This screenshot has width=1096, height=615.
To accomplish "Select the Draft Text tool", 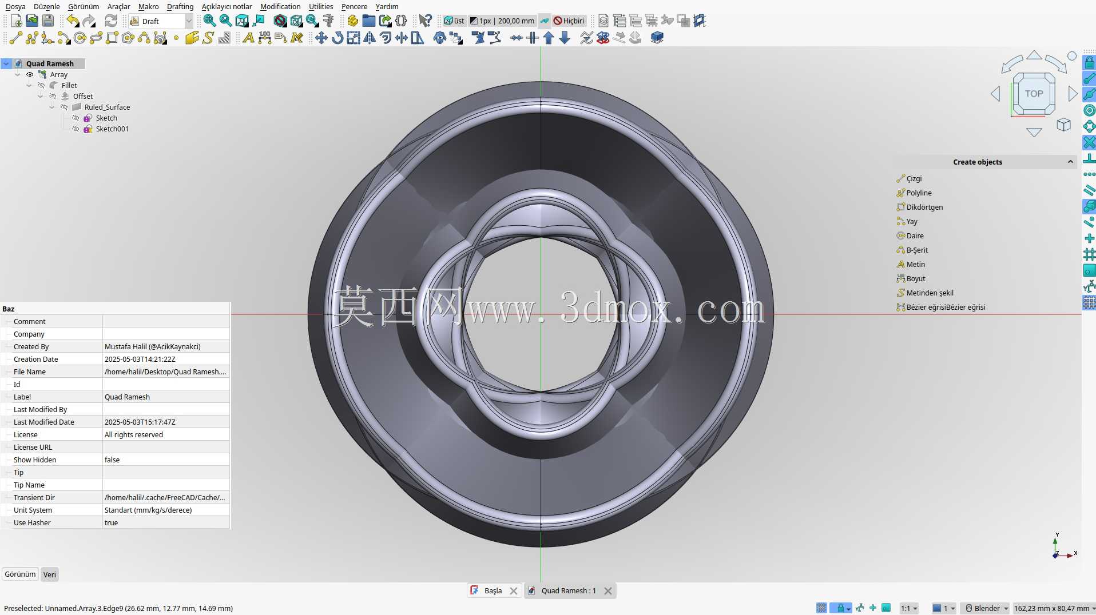I will click(x=248, y=38).
